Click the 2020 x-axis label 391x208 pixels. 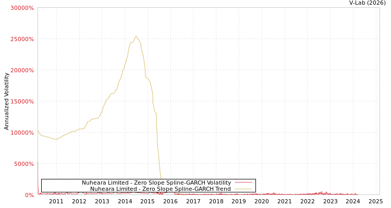262,201
